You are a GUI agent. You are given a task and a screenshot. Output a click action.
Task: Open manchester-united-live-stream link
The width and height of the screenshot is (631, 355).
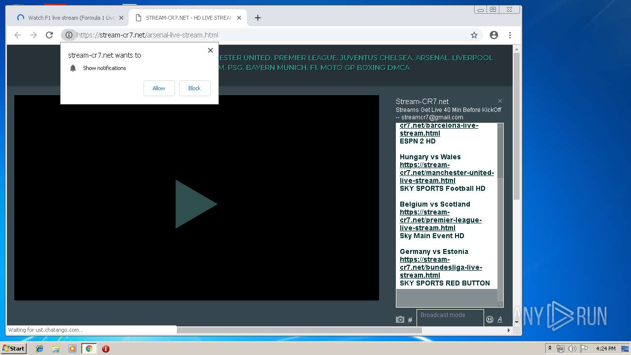click(x=447, y=173)
